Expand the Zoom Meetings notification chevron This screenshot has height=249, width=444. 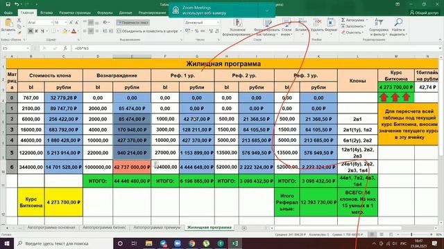(266, 10)
